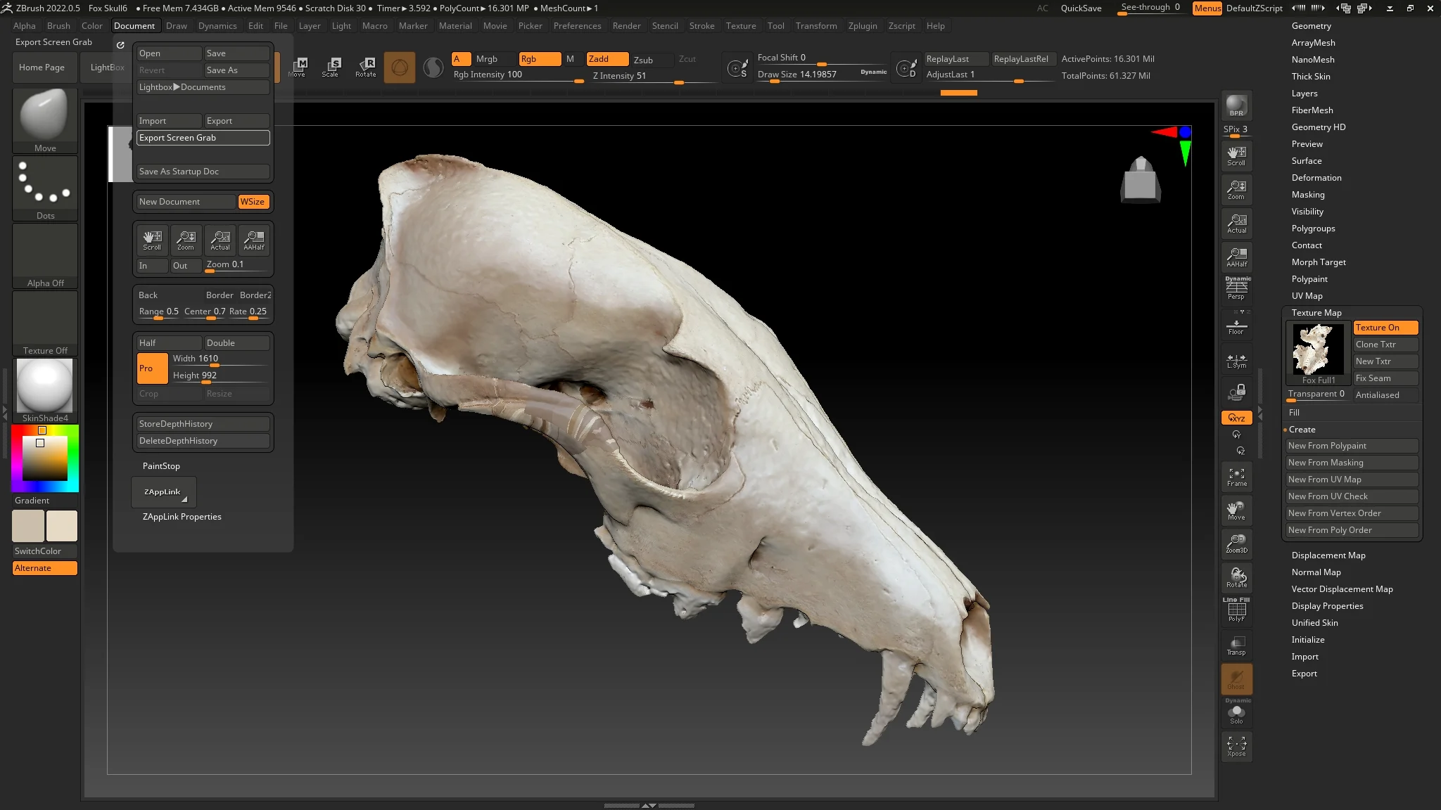Image resolution: width=1441 pixels, height=810 pixels.
Task: Open the Zplugin menu
Action: tap(862, 26)
